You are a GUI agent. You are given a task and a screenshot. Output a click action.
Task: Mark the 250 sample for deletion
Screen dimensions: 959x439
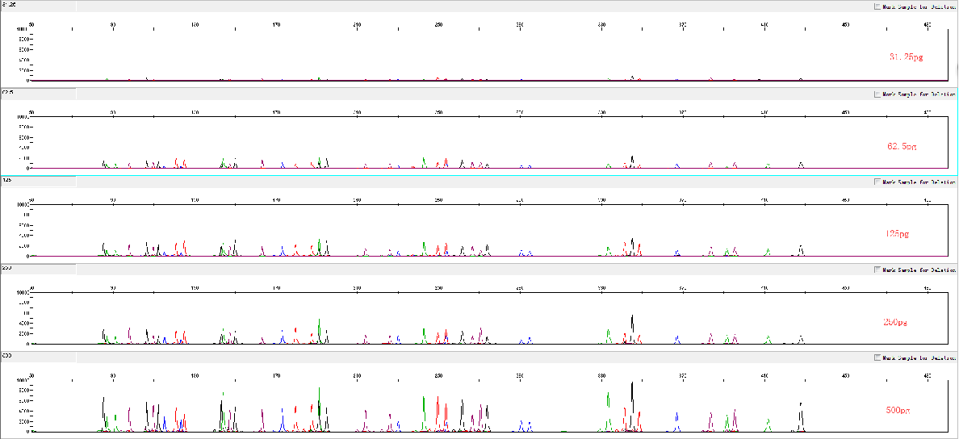(877, 270)
